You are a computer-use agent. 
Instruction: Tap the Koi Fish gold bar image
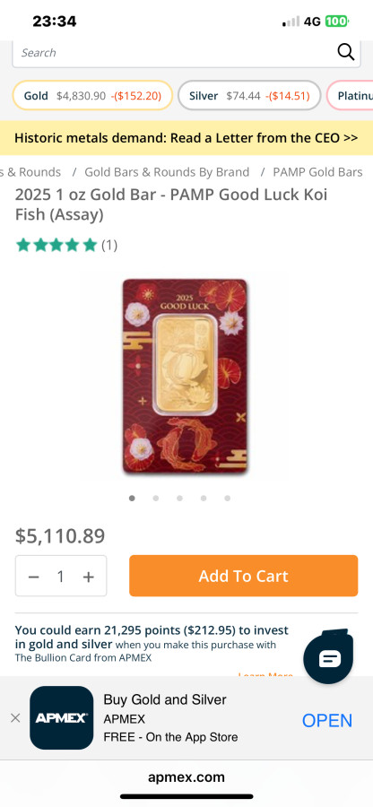[186, 377]
